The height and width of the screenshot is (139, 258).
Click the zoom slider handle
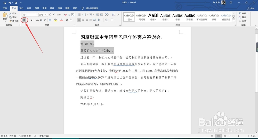tap(239, 136)
